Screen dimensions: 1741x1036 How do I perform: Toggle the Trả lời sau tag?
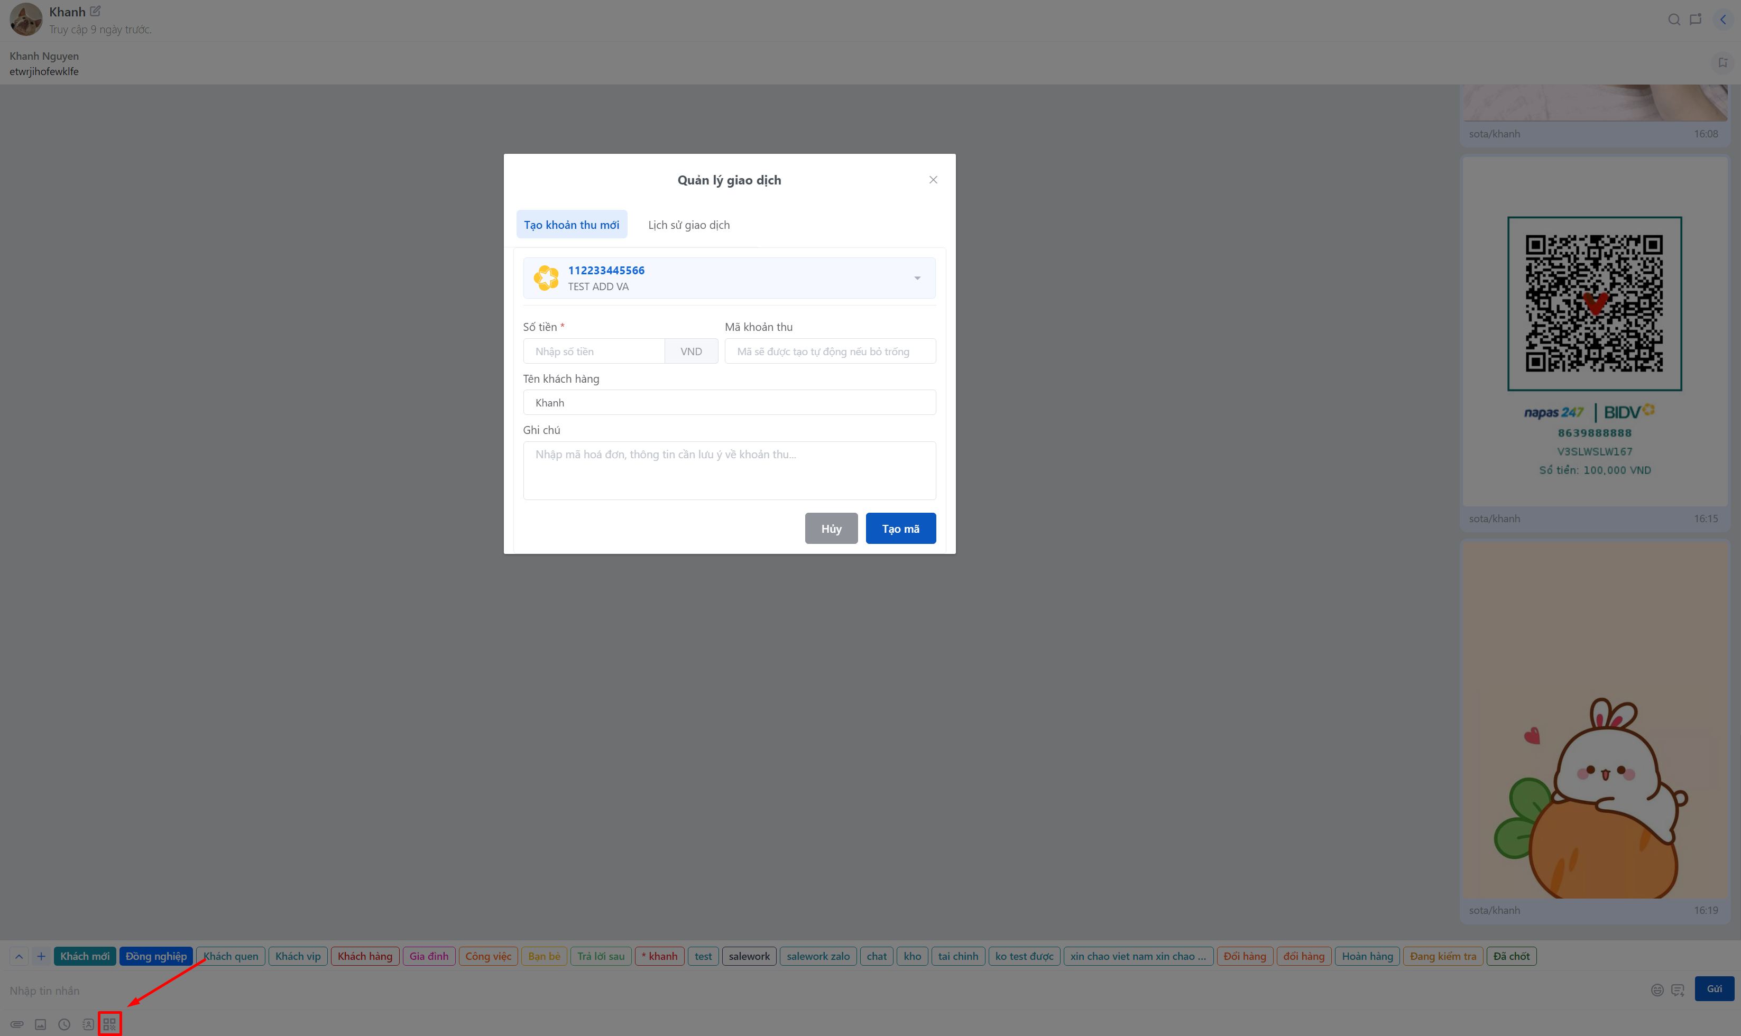601,956
